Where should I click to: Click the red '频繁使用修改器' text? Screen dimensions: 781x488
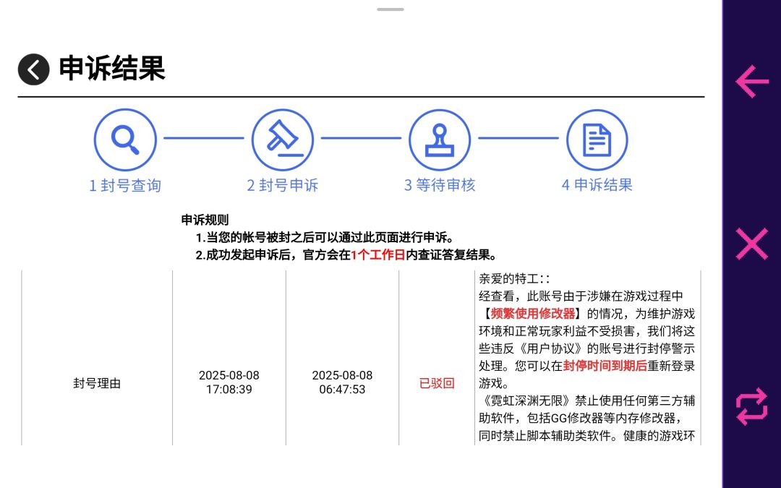[x=533, y=314]
